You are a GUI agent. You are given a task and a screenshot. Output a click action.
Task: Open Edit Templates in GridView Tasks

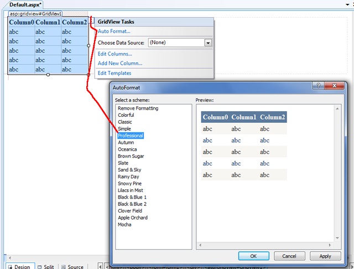[114, 73]
